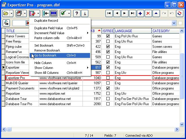This screenshot has width=186, height=139.
Task: Click the grid view table icon
Action: tap(54, 13)
